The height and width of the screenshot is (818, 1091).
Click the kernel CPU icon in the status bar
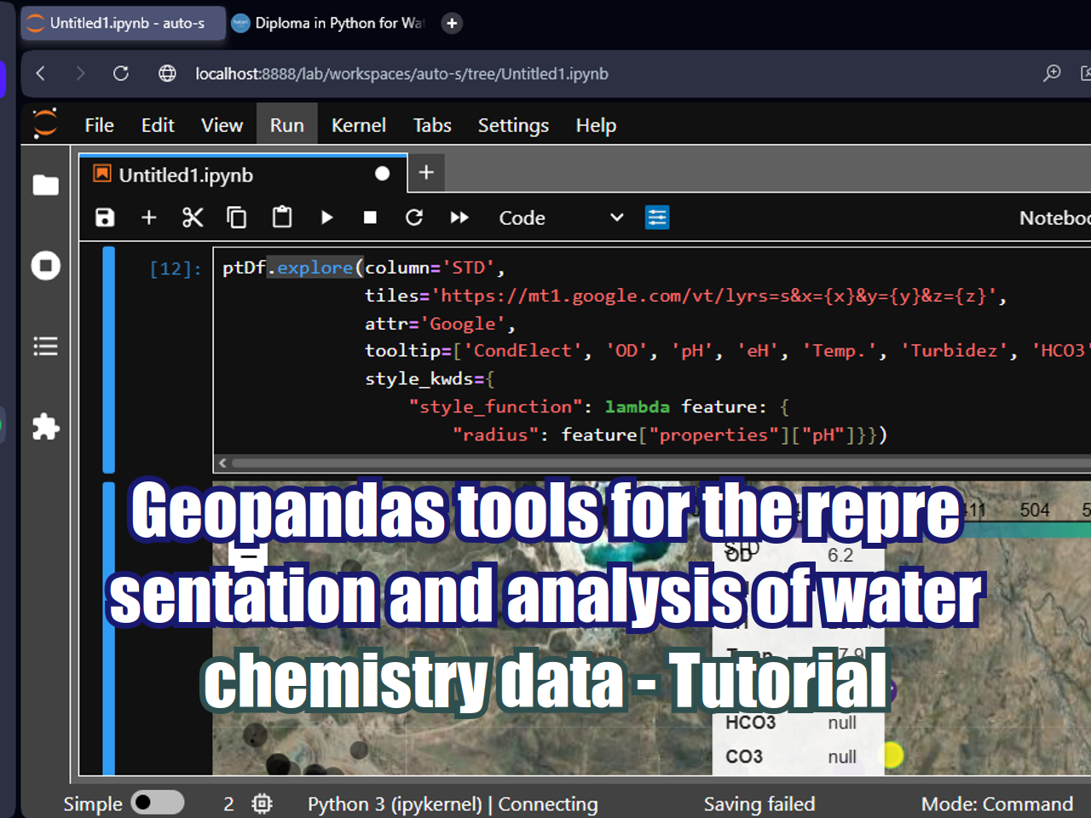click(263, 804)
